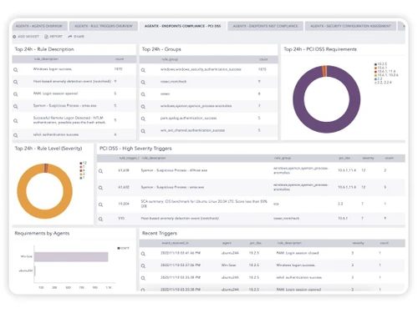418x313 pixels.
Task: Click the Share arrow icon
Action: 70,37
